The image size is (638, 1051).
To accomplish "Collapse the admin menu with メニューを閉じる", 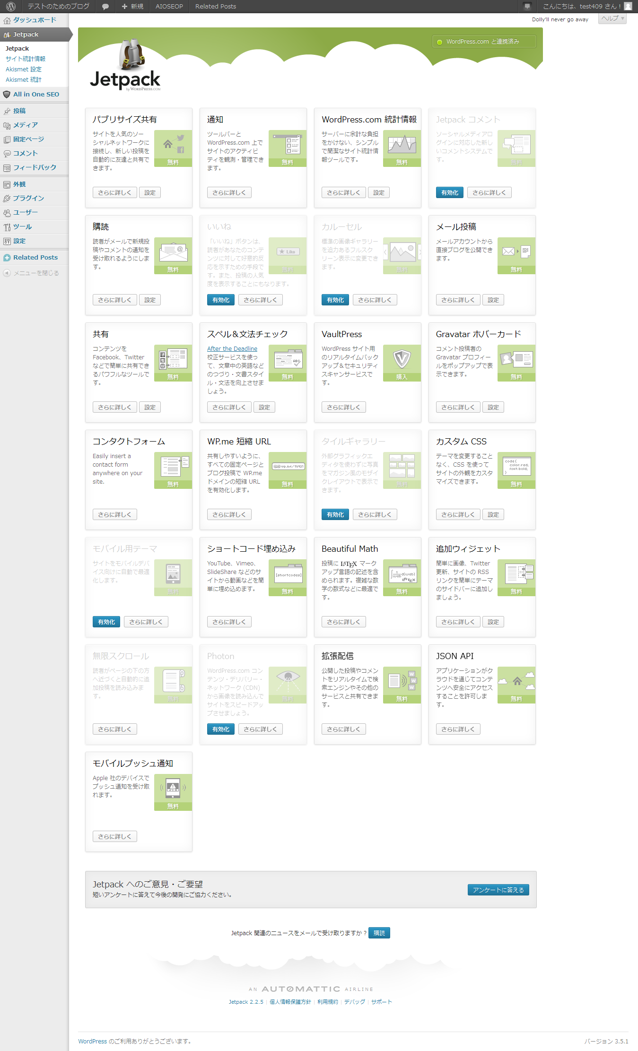I will click(x=31, y=273).
